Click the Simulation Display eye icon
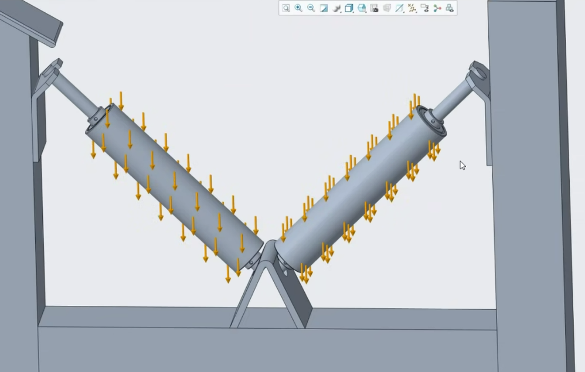This screenshot has height=372, width=585. tap(424, 8)
